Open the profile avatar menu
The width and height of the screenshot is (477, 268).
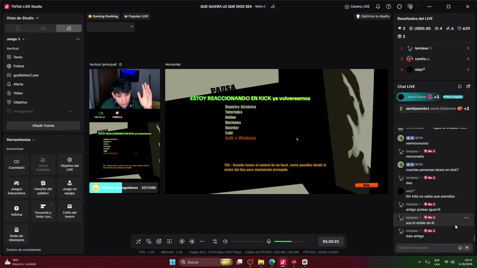[x=410, y=7]
